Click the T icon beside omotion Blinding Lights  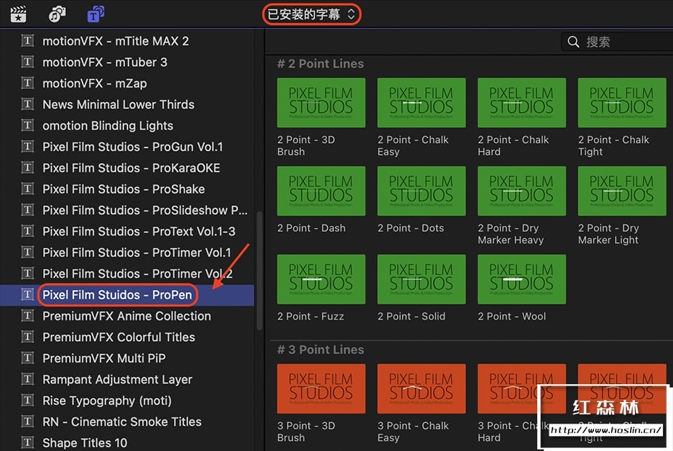[27, 125]
